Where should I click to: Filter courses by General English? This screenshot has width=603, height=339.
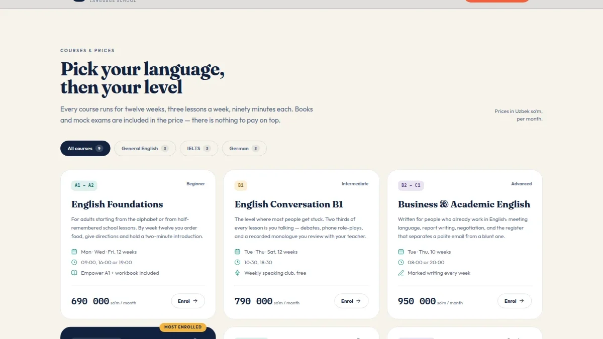click(x=145, y=149)
